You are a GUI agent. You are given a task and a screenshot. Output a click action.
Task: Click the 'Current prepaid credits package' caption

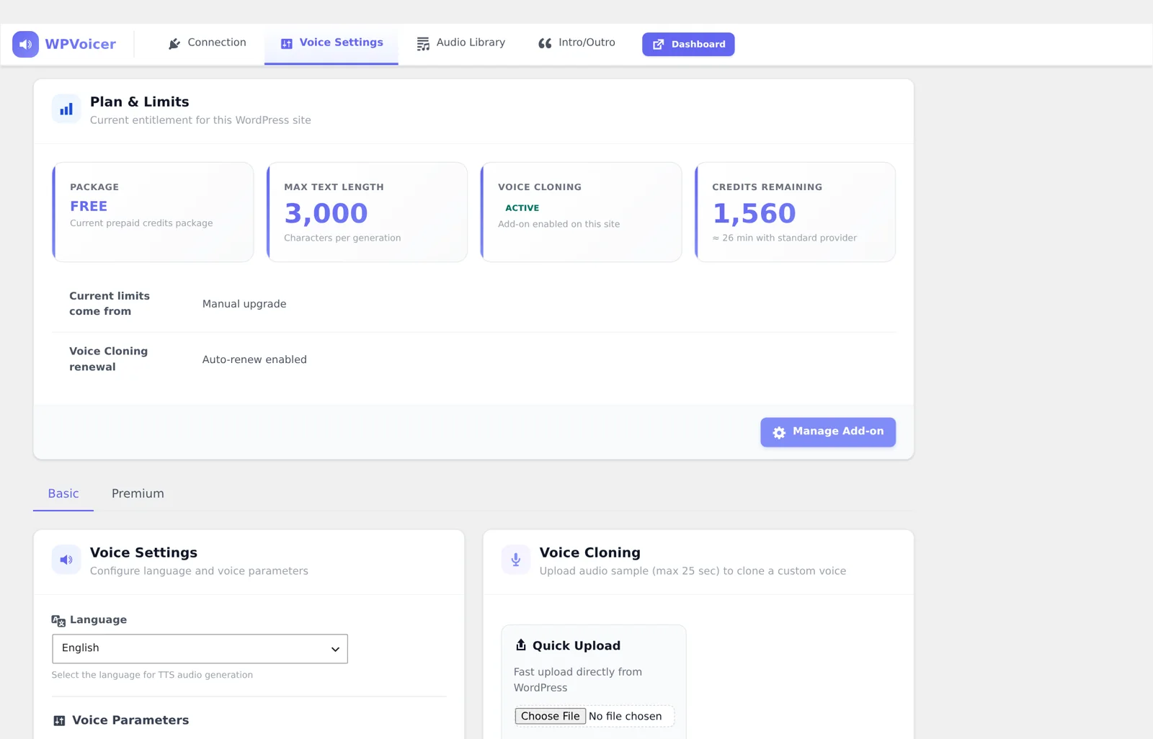tap(141, 223)
